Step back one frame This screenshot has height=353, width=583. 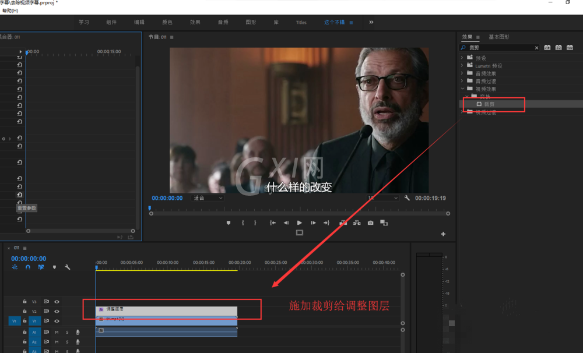(x=286, y=223)
